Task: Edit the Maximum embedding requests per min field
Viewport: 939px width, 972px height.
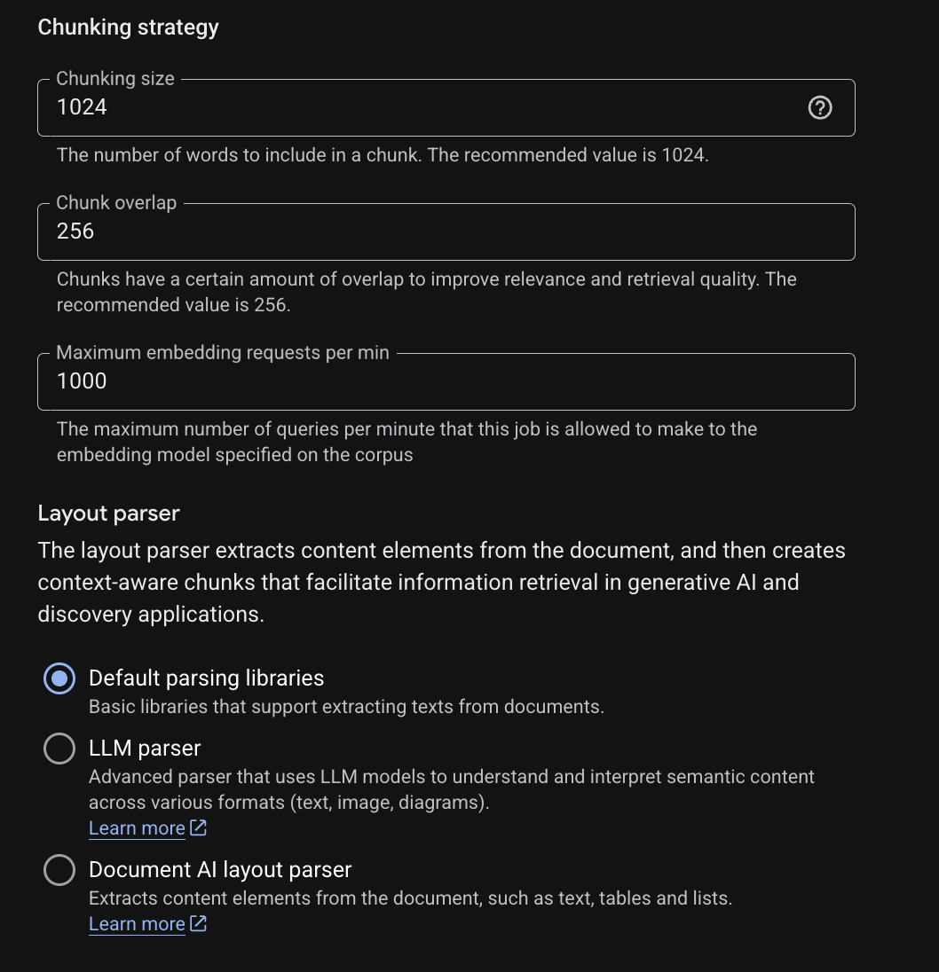Action: (446, 382)
